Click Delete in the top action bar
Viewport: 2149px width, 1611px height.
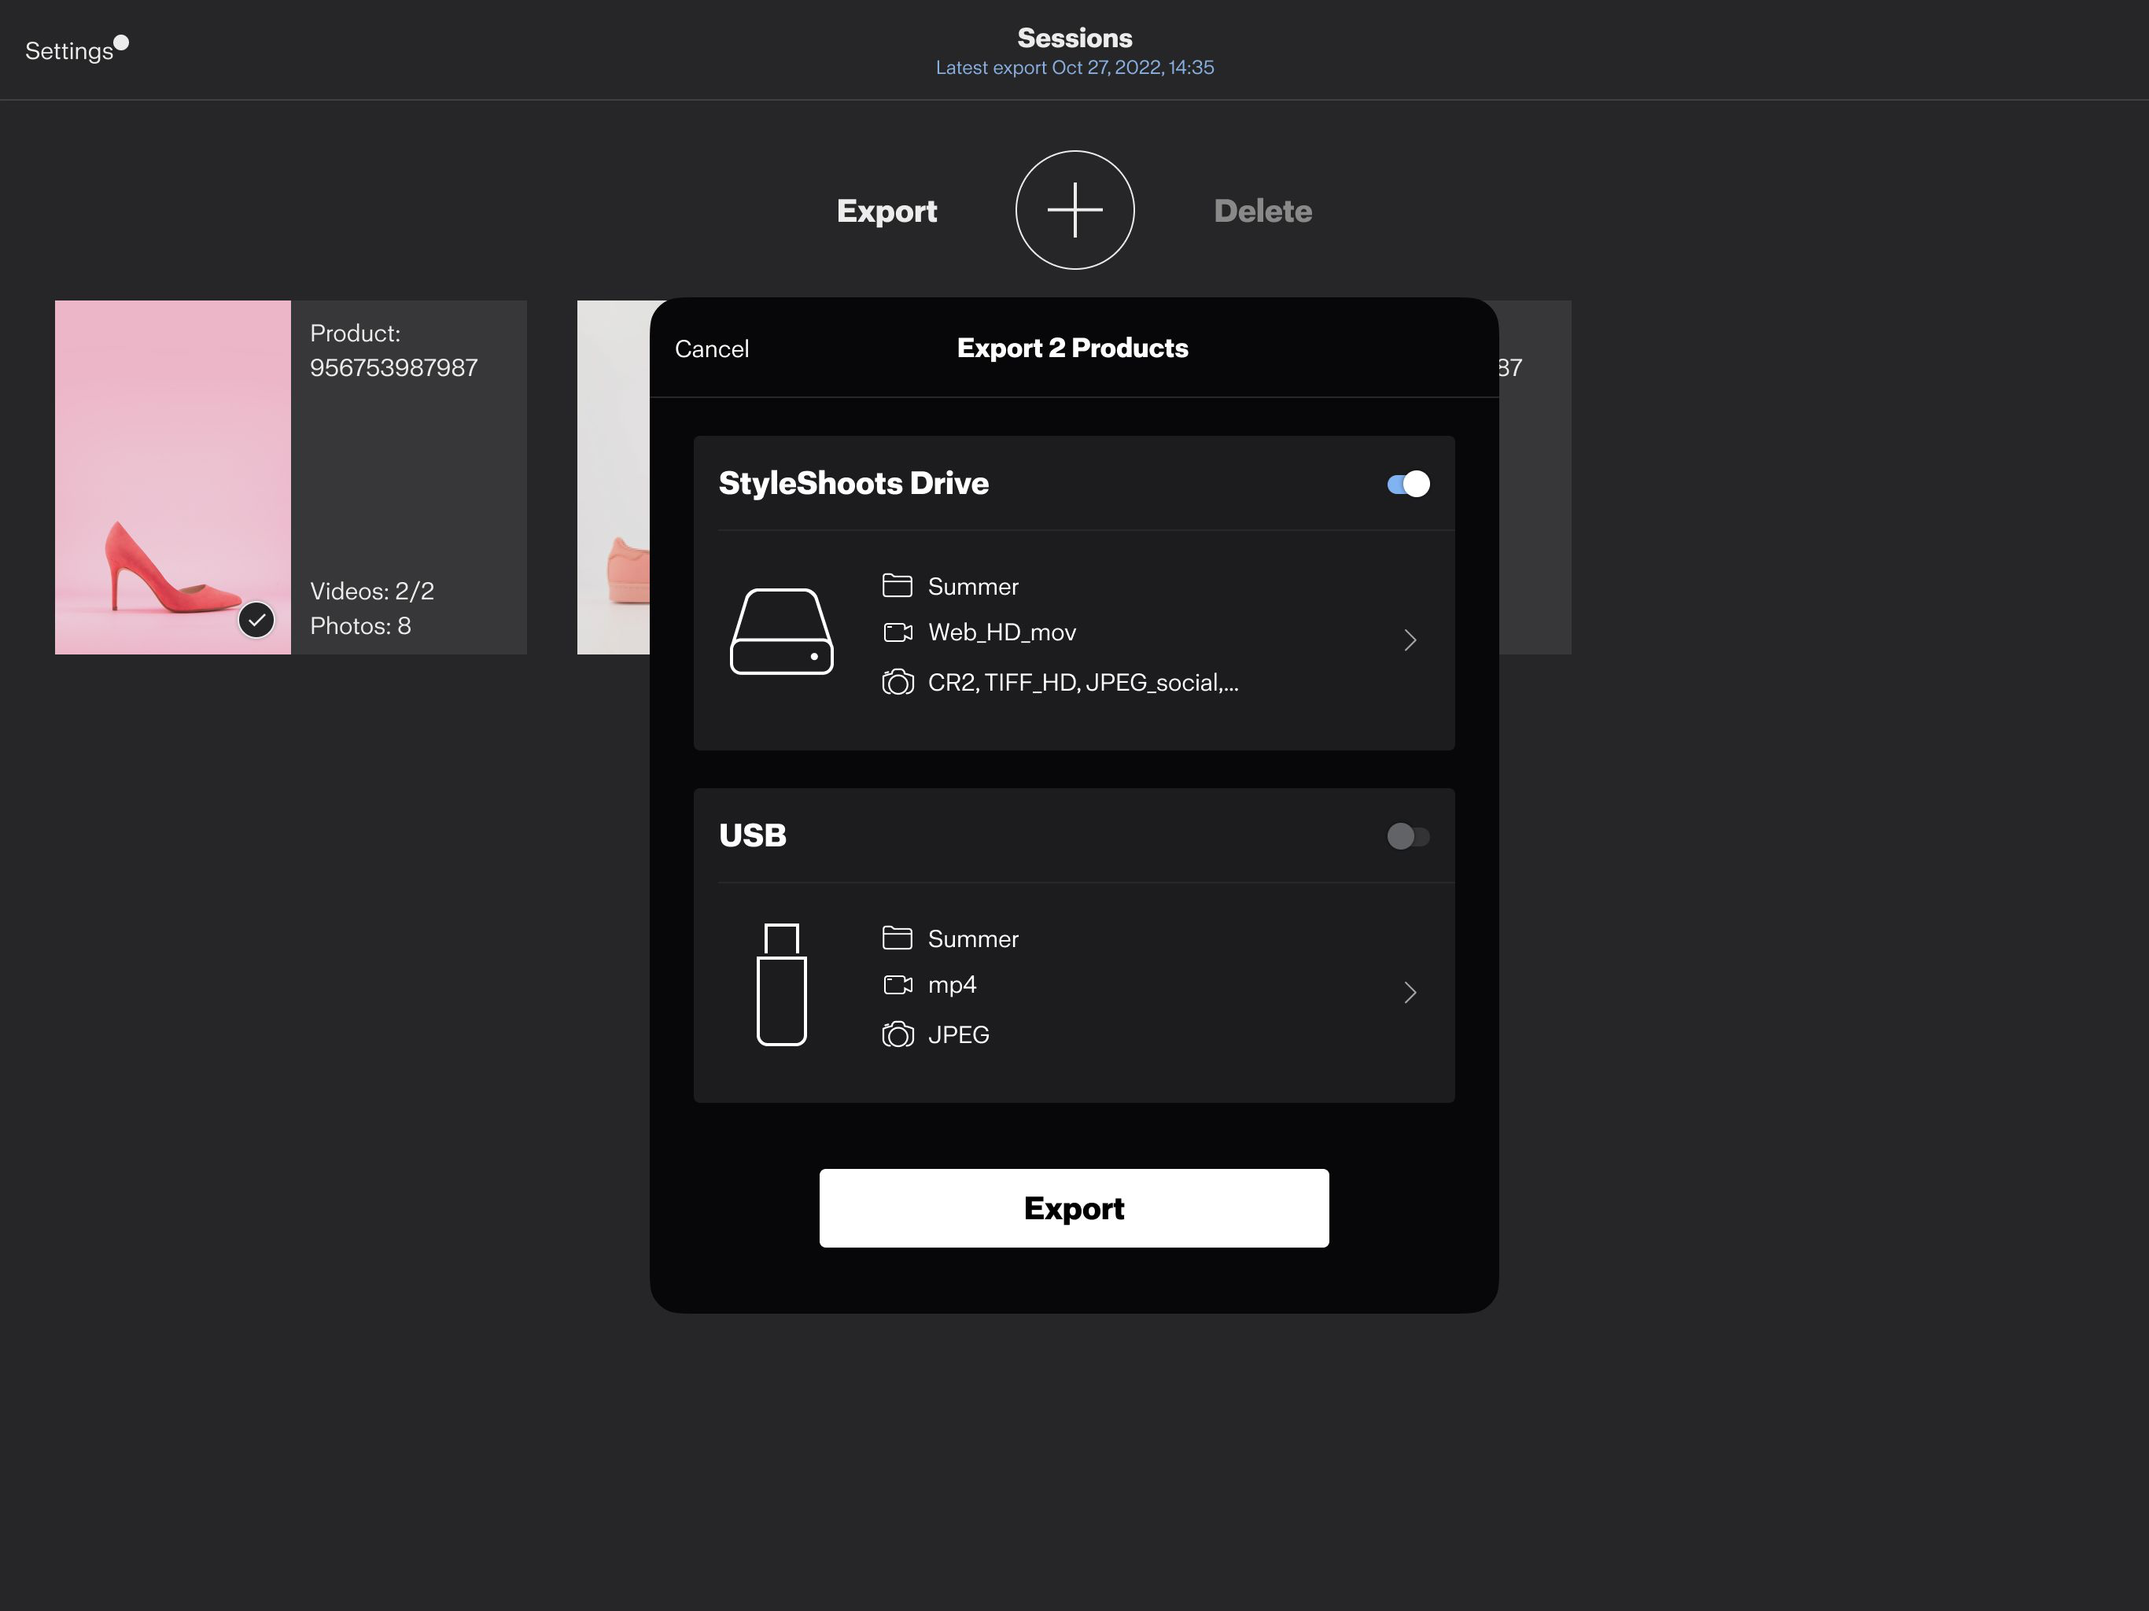[x=1262, y=211]
